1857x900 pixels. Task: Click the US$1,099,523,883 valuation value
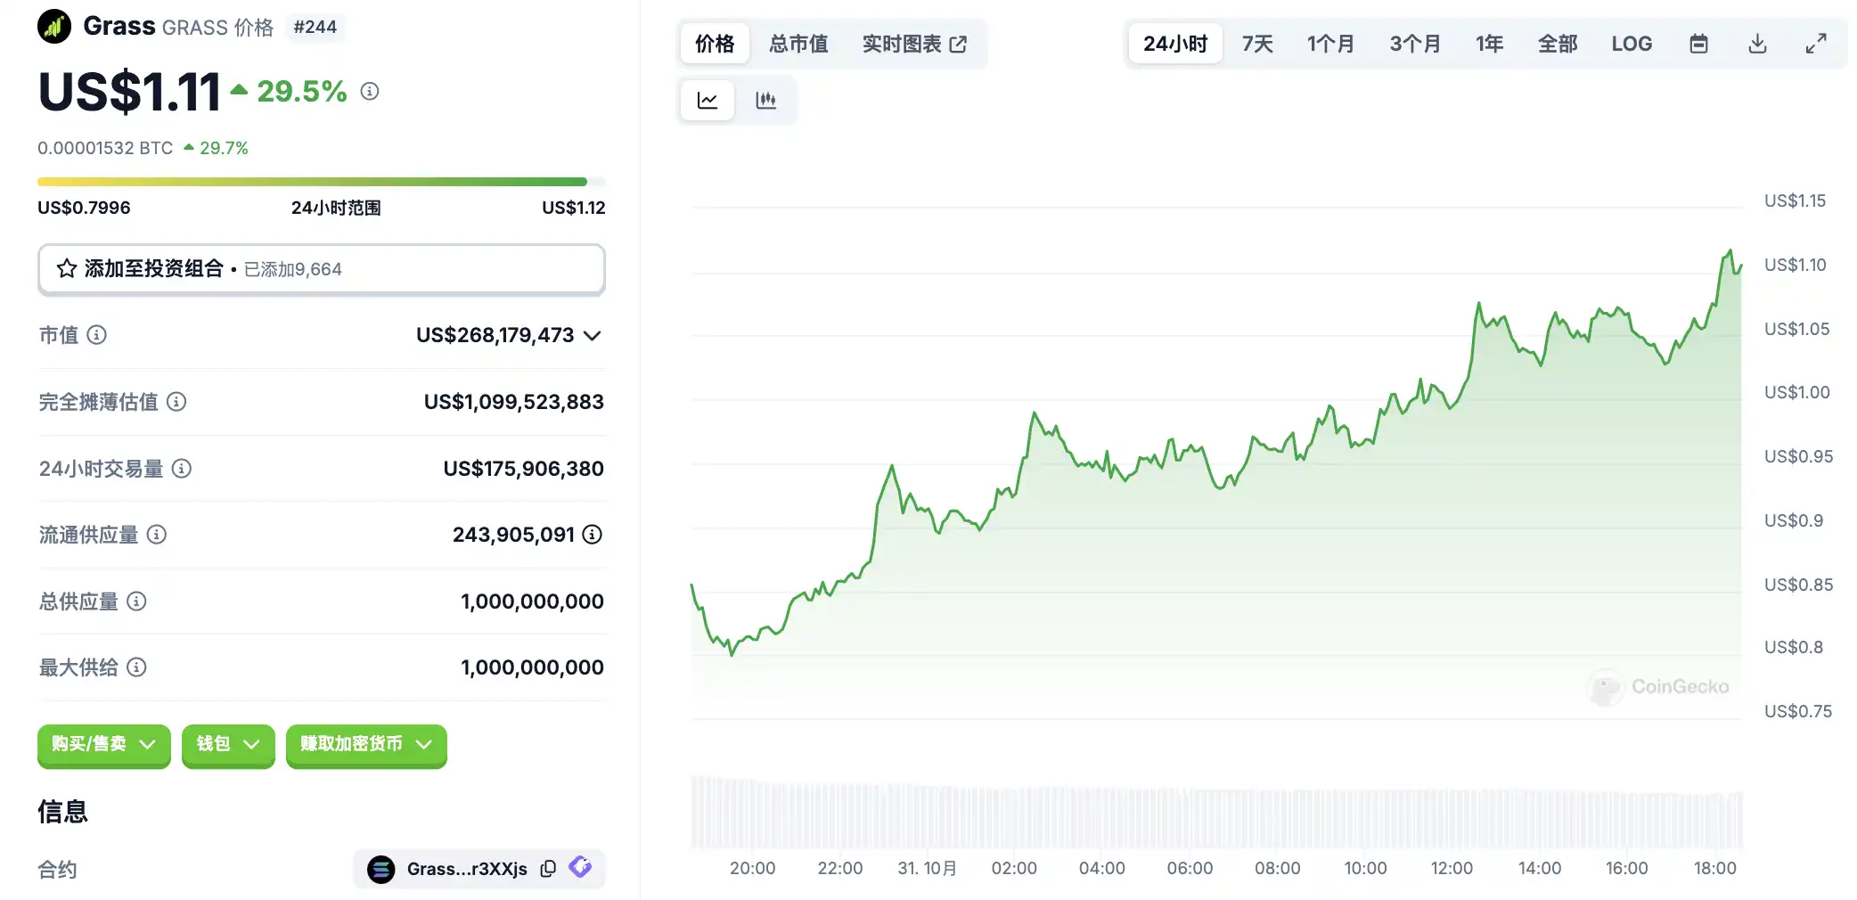point(514,402)
